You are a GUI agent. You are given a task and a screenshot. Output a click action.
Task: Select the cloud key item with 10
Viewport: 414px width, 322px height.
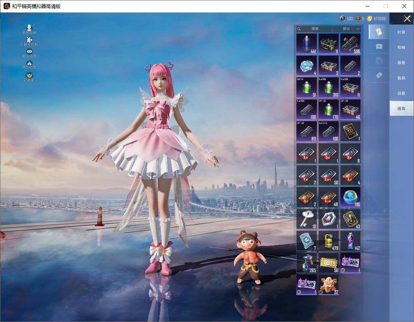307,219
